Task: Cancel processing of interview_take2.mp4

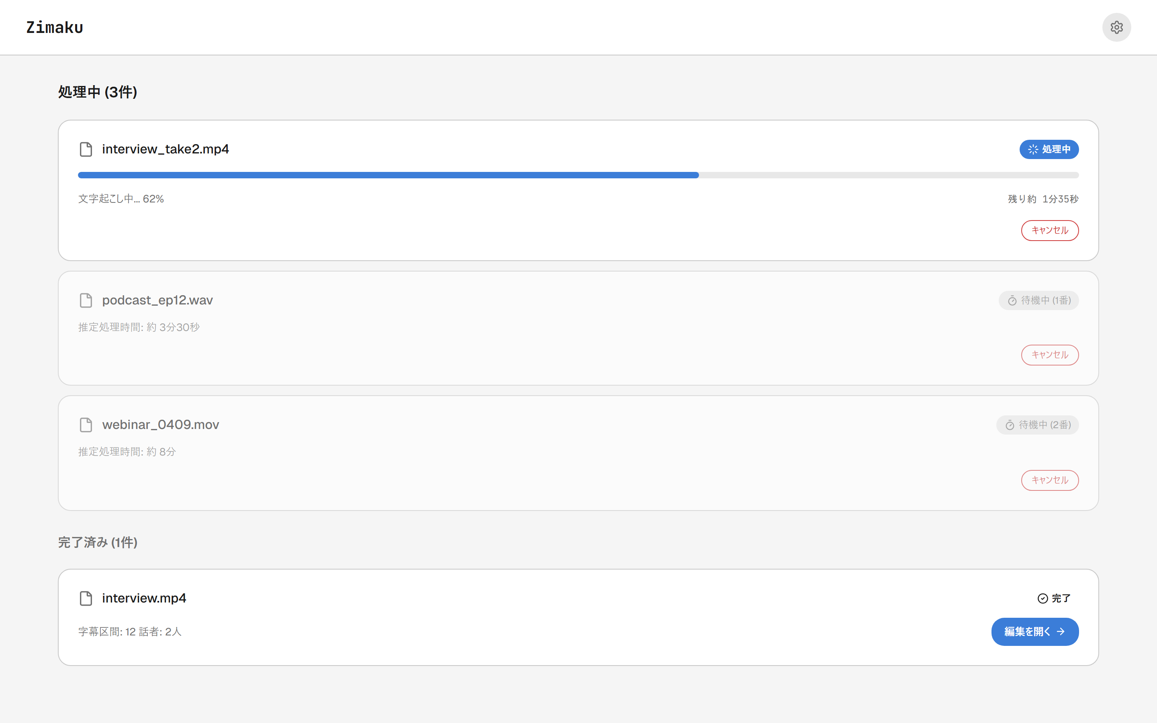Action: (1050, 231)
